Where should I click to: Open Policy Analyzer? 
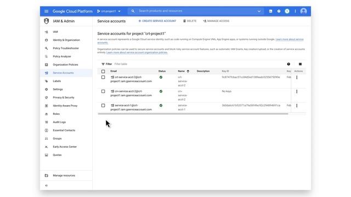(x=62, y=56)
